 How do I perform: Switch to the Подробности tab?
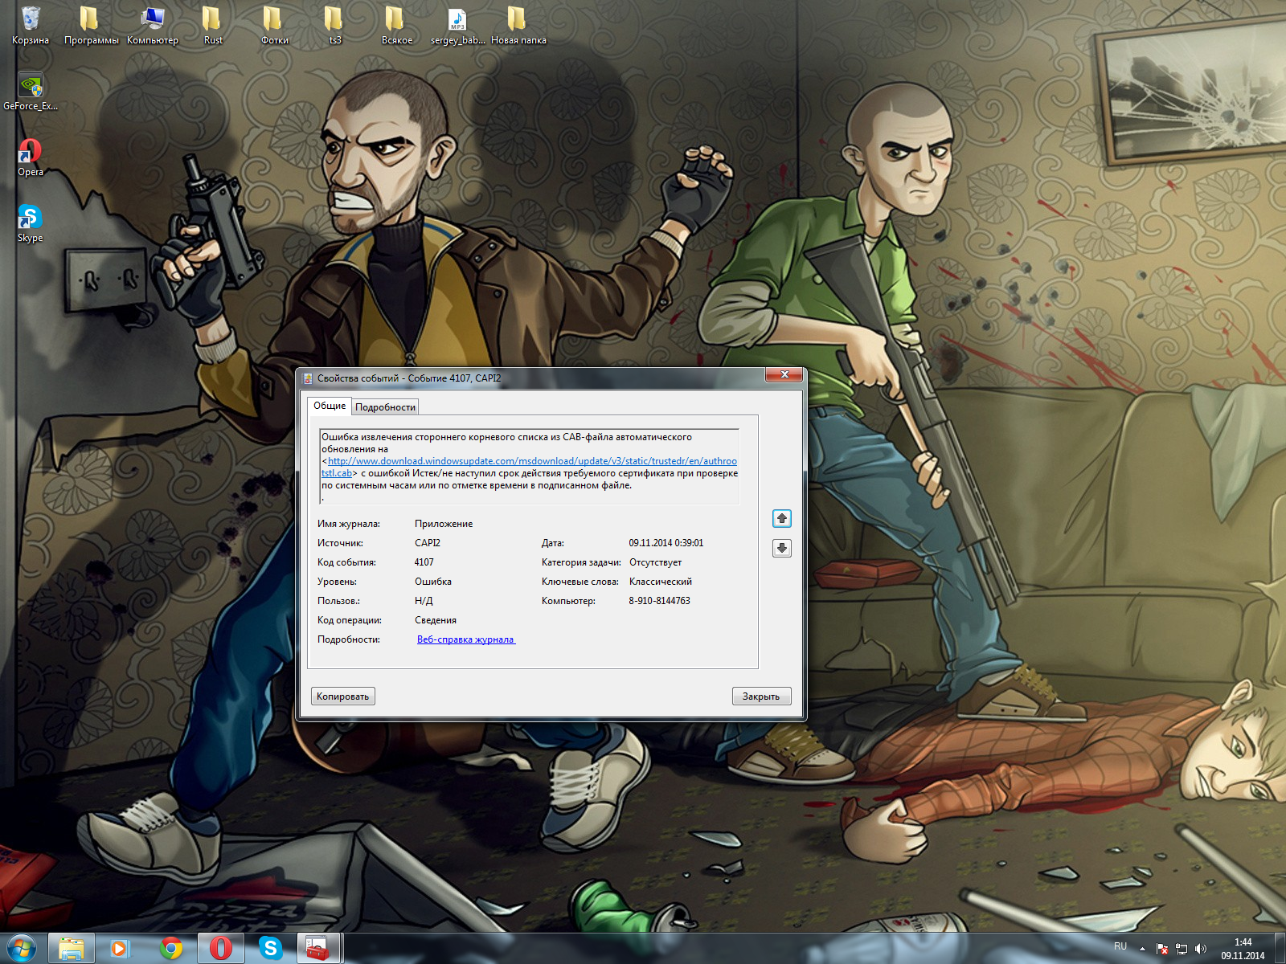386,407
